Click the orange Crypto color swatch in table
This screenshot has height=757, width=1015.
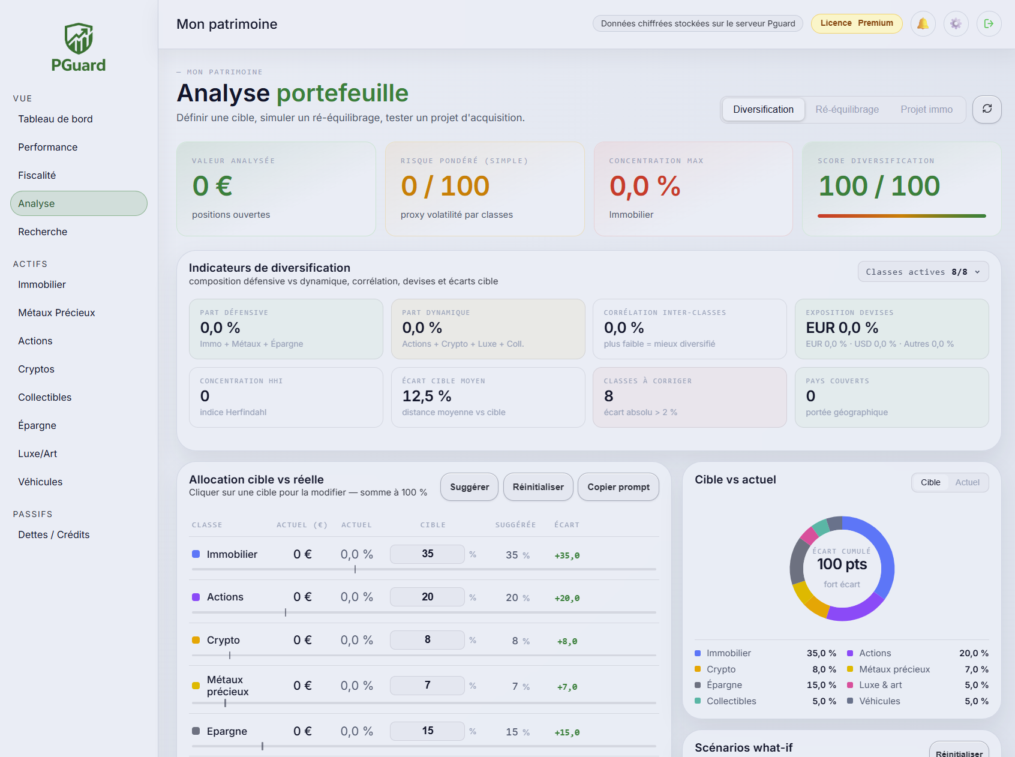[196, 640]
